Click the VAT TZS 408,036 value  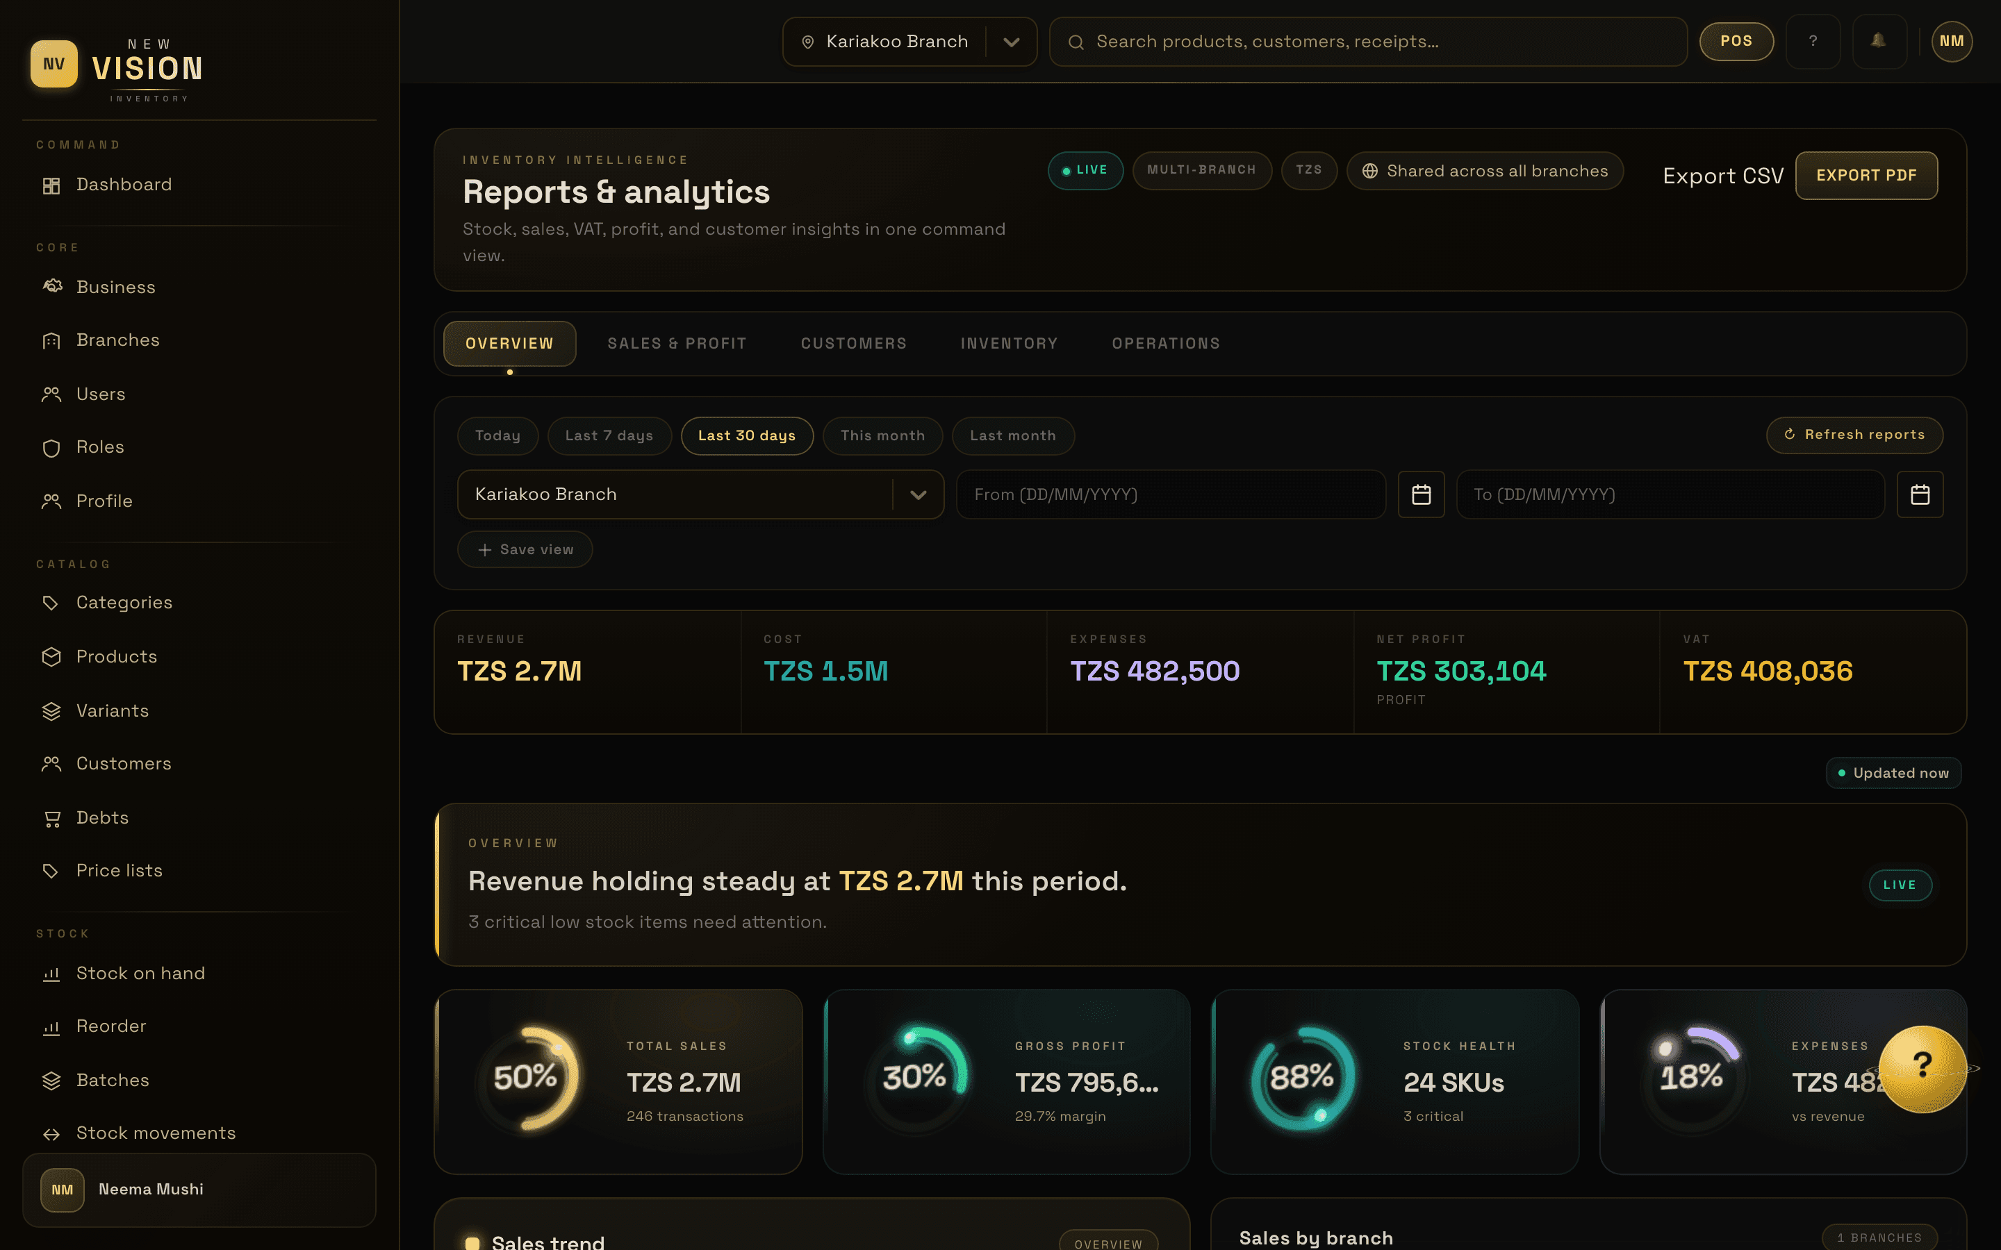pos(1768,672)
